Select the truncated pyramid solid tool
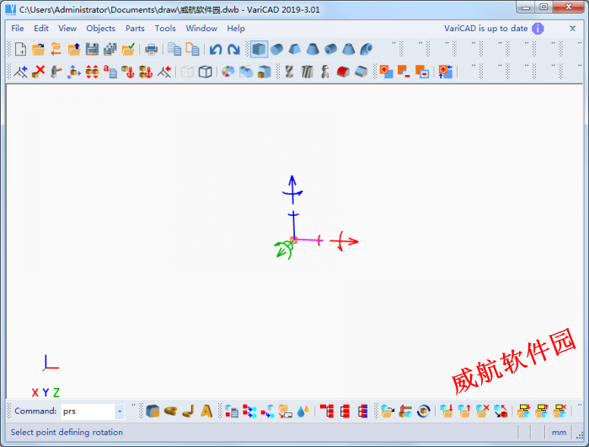 pos(295,49)
